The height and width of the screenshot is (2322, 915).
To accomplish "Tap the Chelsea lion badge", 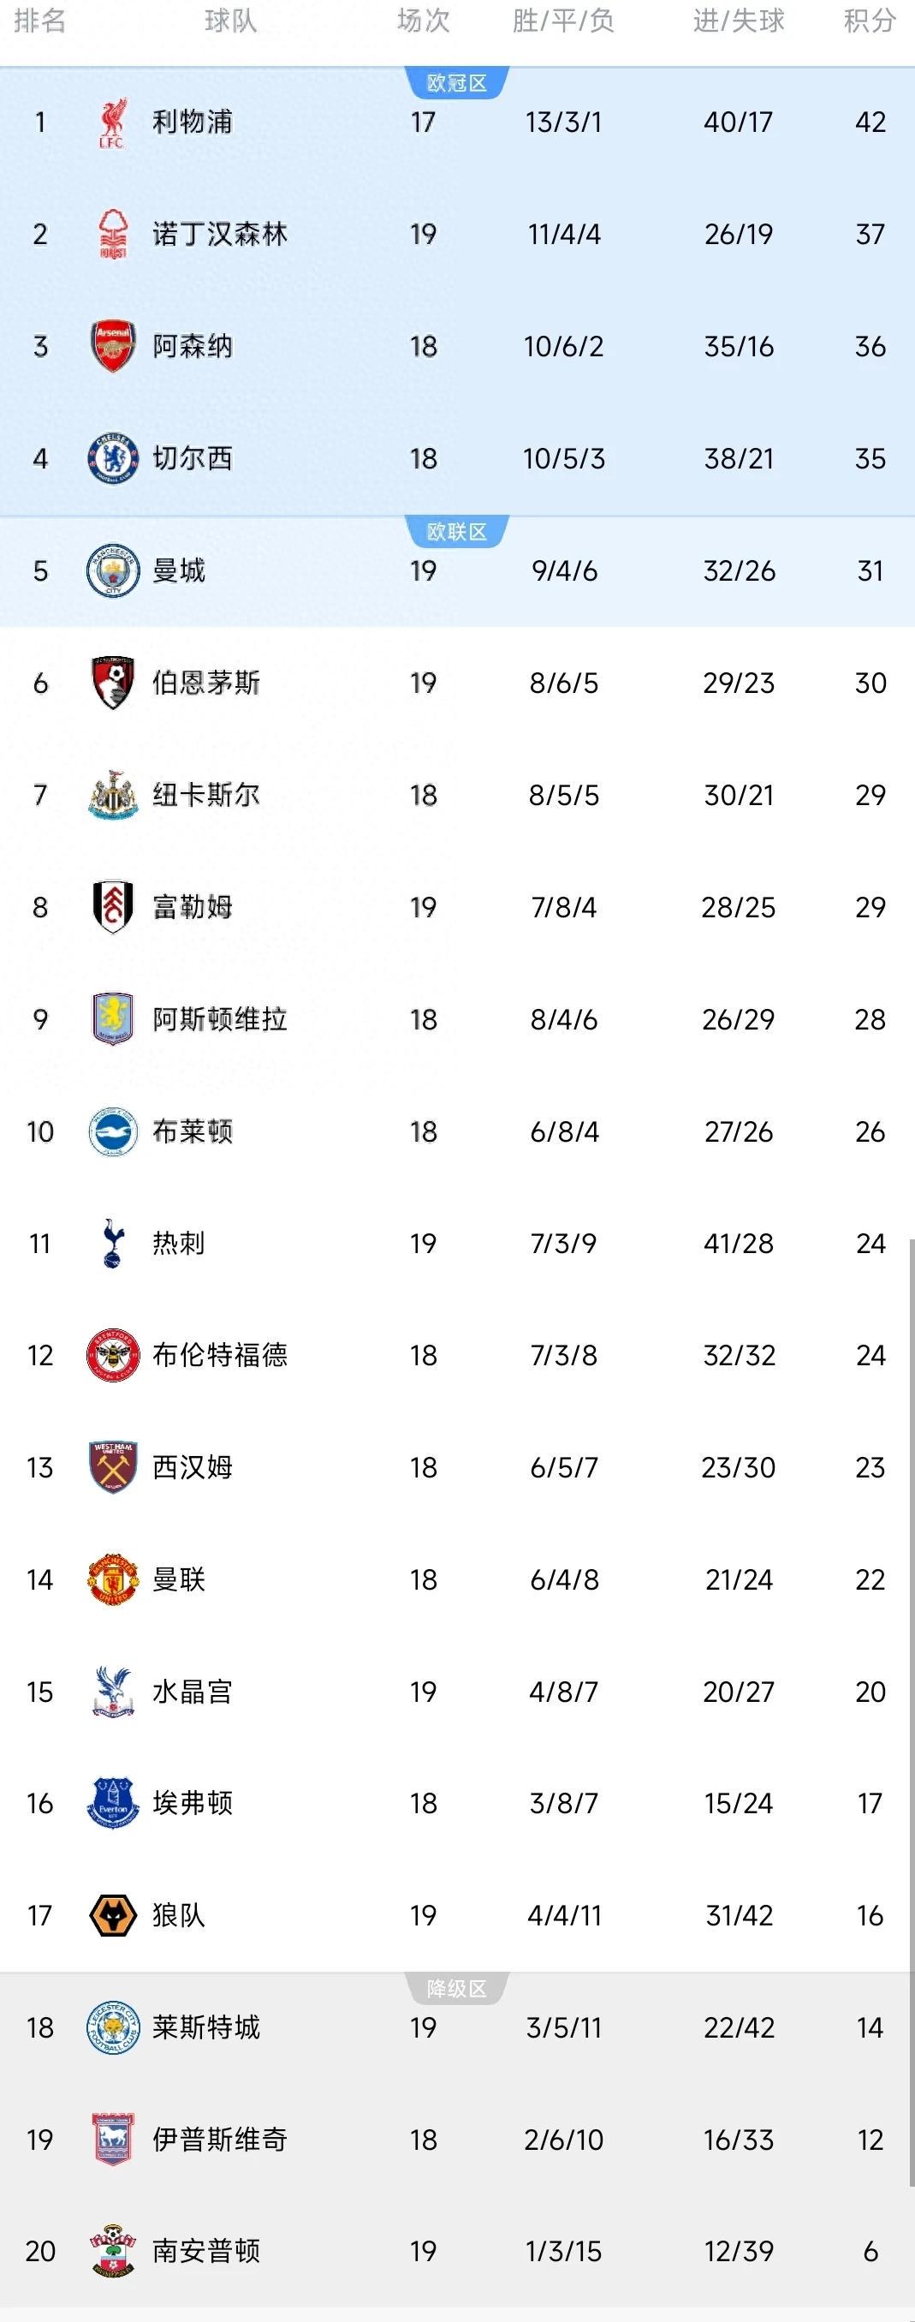I will point(113,459).
